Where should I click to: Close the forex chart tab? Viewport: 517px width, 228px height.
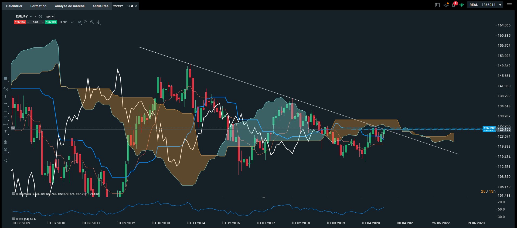[x=136, y=6]
